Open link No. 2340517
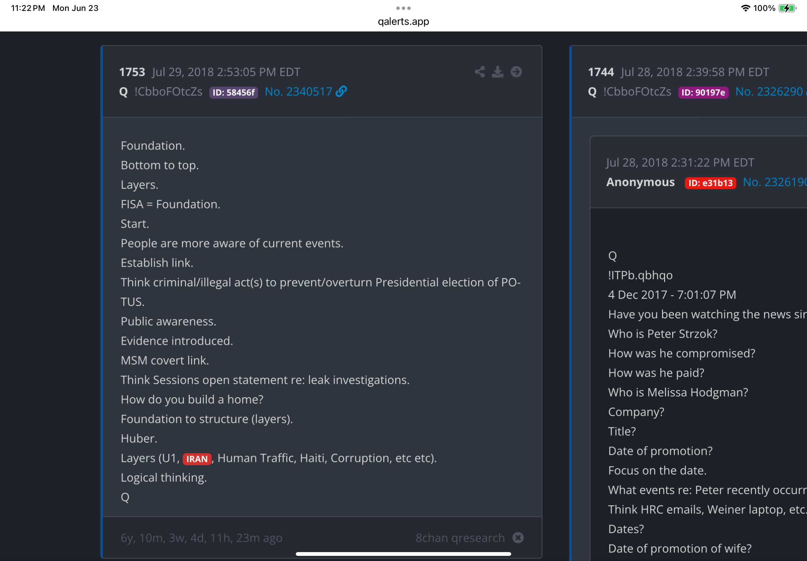The image size is (807, 561). pos(298,92)
